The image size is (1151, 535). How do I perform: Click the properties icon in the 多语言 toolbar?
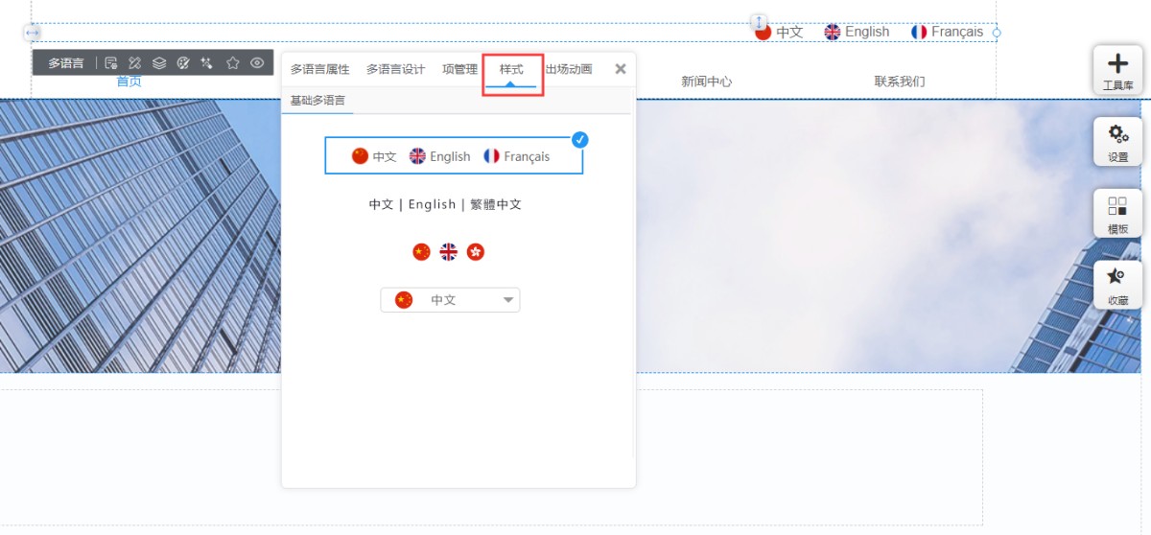click(x=111, y=63)
